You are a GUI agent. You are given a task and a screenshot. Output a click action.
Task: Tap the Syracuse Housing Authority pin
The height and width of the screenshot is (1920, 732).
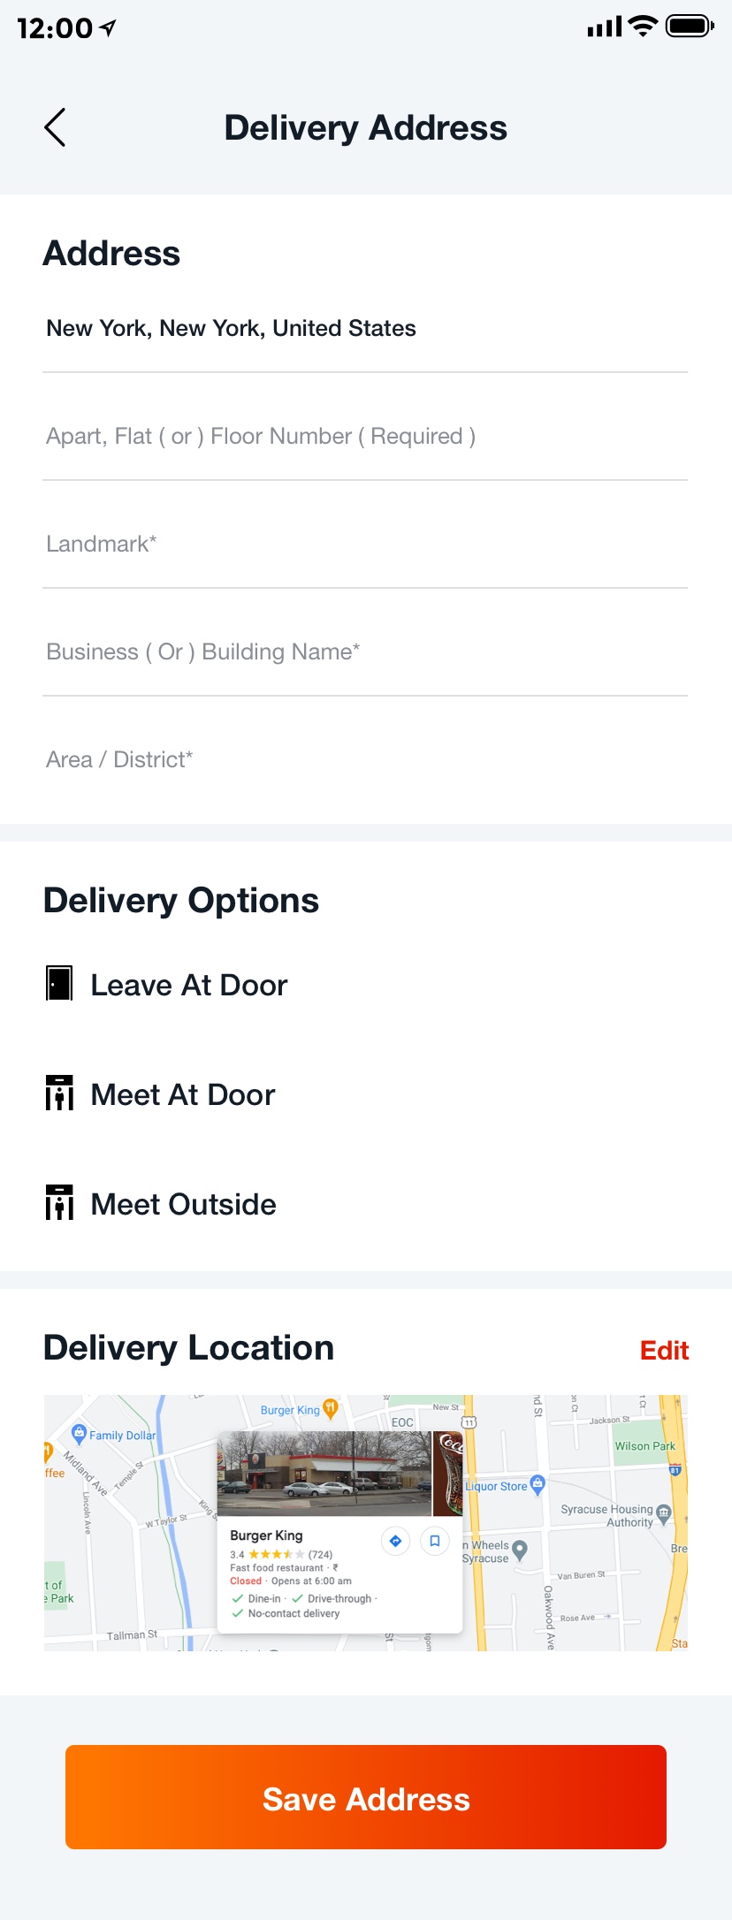pyautogui.click(x=664, y=1512)
